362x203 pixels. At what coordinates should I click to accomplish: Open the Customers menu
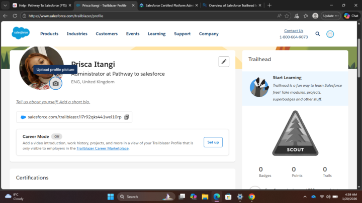coord(107,34)
